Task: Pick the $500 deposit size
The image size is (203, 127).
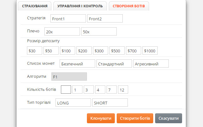Action: tap(117, 50)
